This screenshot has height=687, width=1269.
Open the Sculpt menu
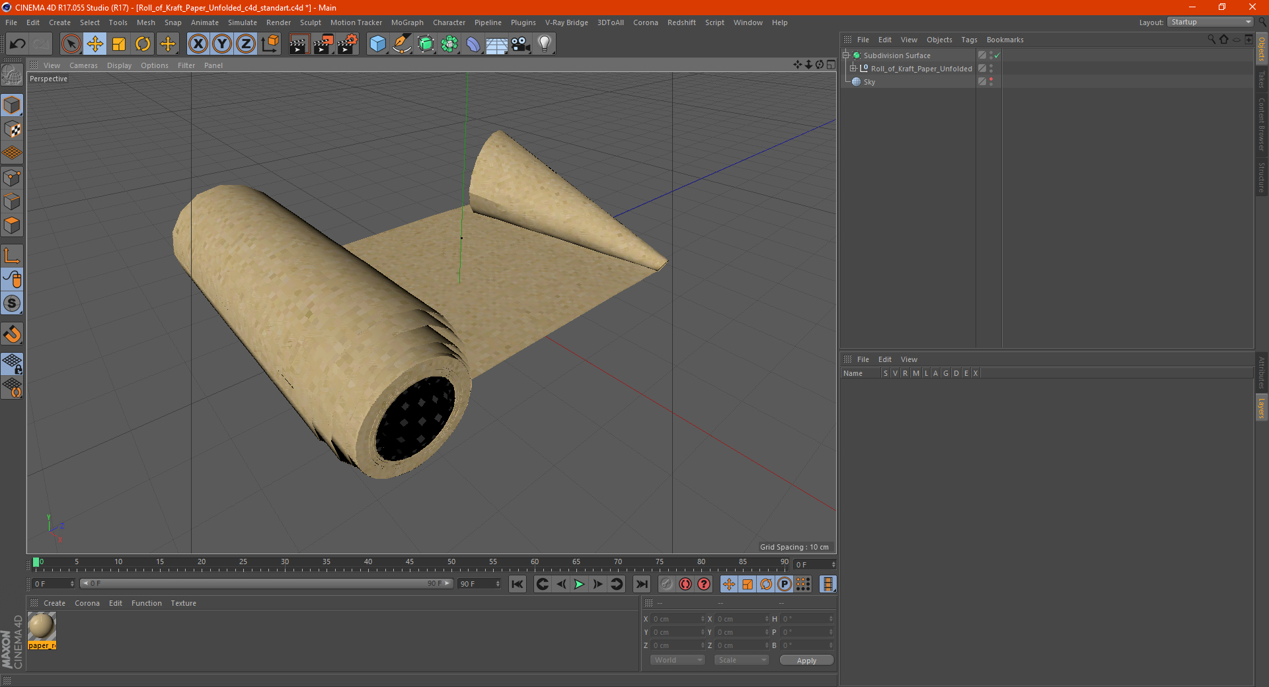tap(310, 22)
